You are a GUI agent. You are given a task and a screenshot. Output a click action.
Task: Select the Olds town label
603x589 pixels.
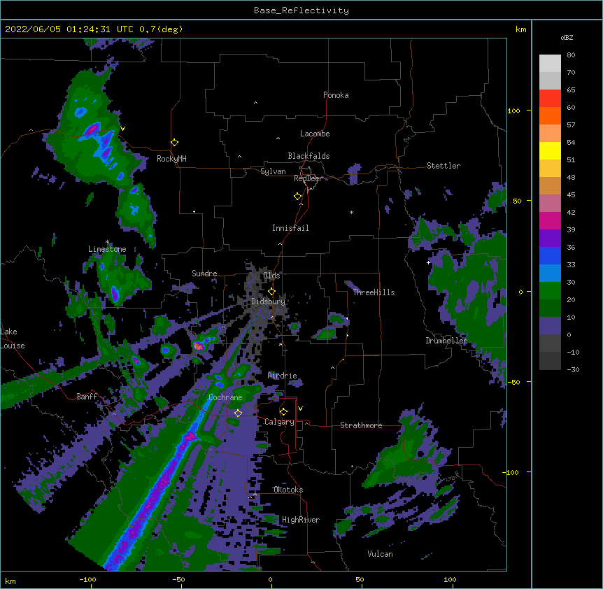click(x=271, y=276)
